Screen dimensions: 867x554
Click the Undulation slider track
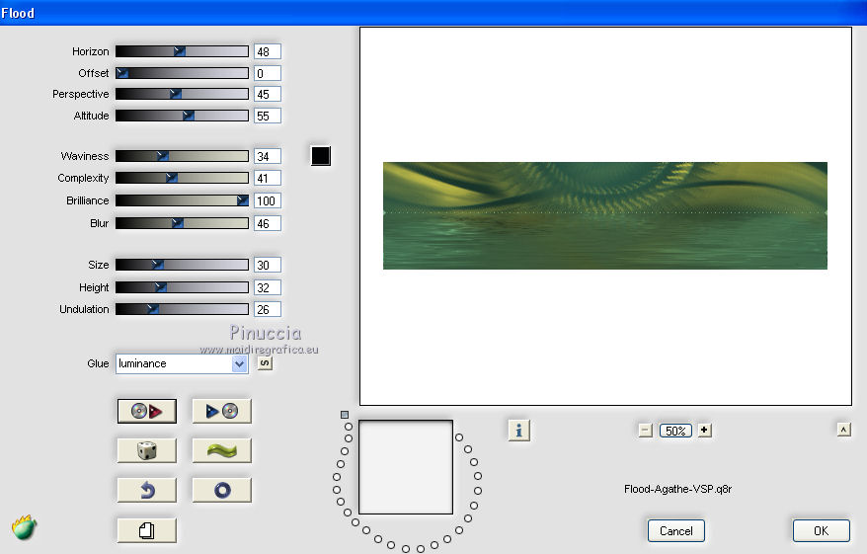[182, 309]
